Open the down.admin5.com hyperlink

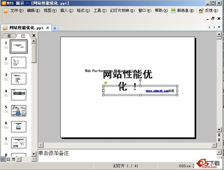157,91
